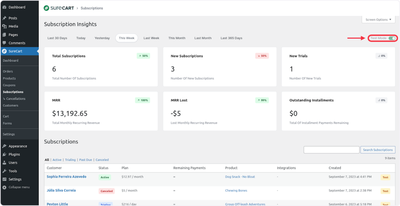Screen dimensions: 400x206
Task: Click the Tools wrench icon
Action: pyautogui.click(x=4, y=171)
